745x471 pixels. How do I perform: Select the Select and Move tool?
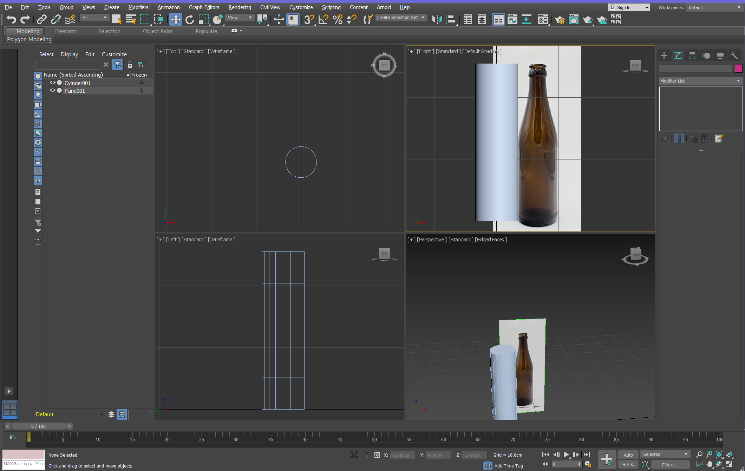[175, 19]
